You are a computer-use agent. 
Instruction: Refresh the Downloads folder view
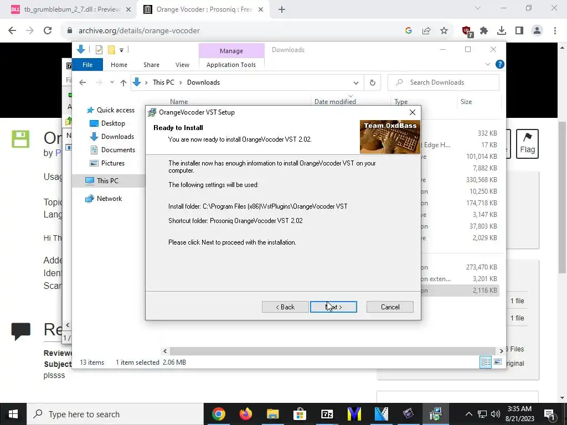[373, 83]
